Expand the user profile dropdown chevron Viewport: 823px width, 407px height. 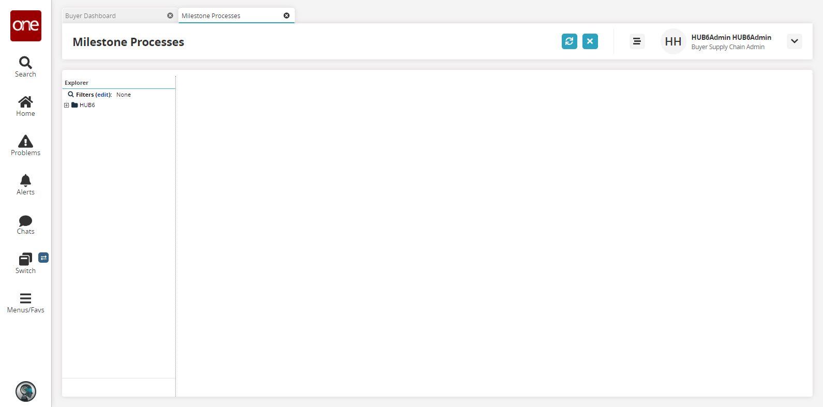tap(795, 41)
